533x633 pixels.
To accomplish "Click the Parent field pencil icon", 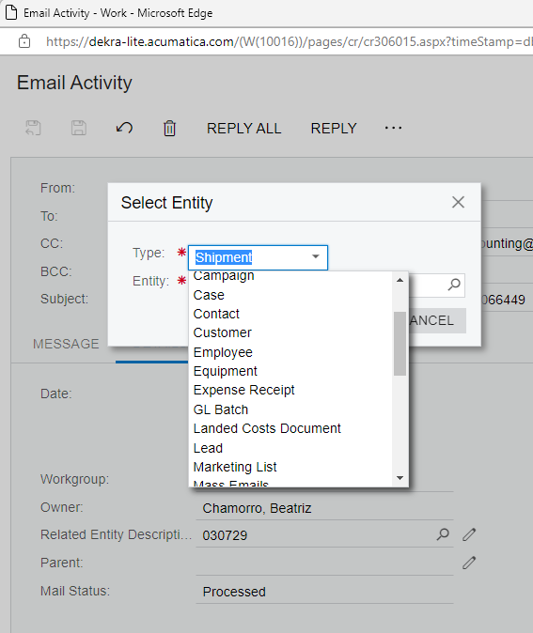I will coord(469,563).
